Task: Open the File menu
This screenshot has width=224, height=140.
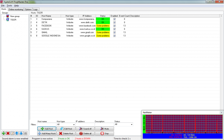Action: point(3,6)
